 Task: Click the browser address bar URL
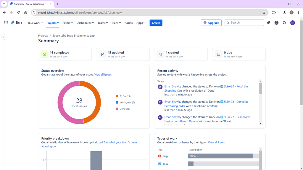tap(80, 12)
